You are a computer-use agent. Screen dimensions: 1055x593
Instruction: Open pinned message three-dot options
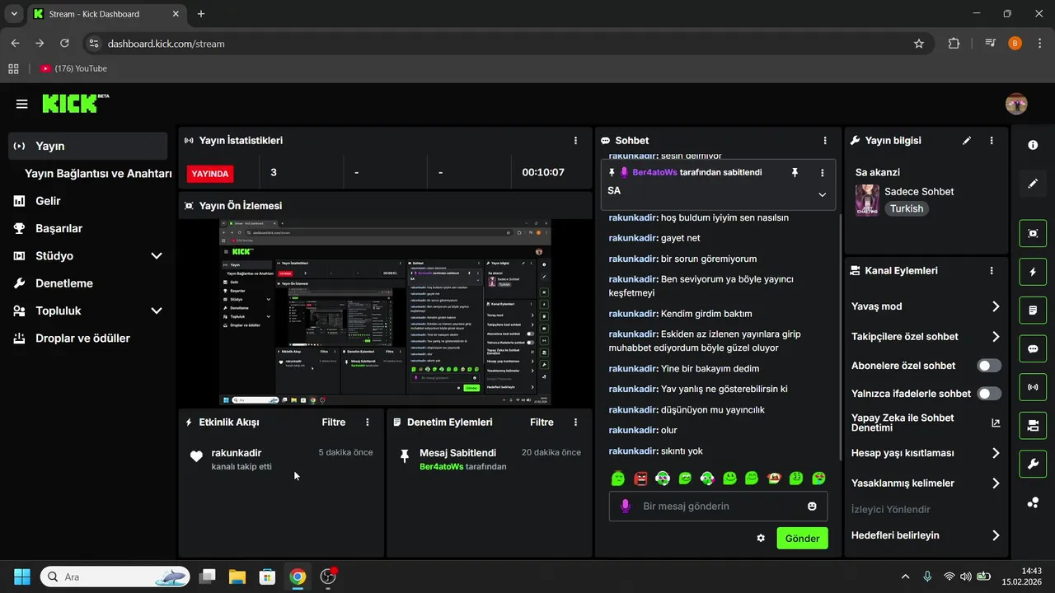(822, 172)
